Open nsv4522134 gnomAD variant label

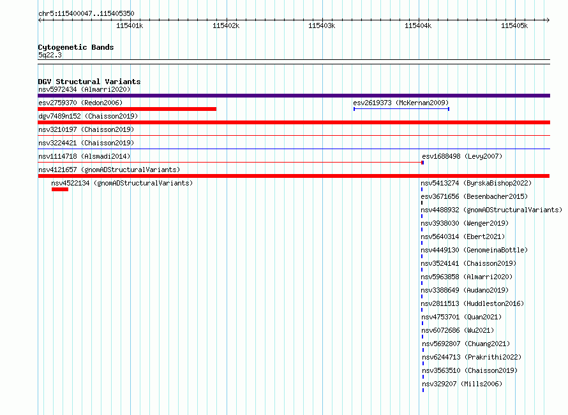click(122, 183)
